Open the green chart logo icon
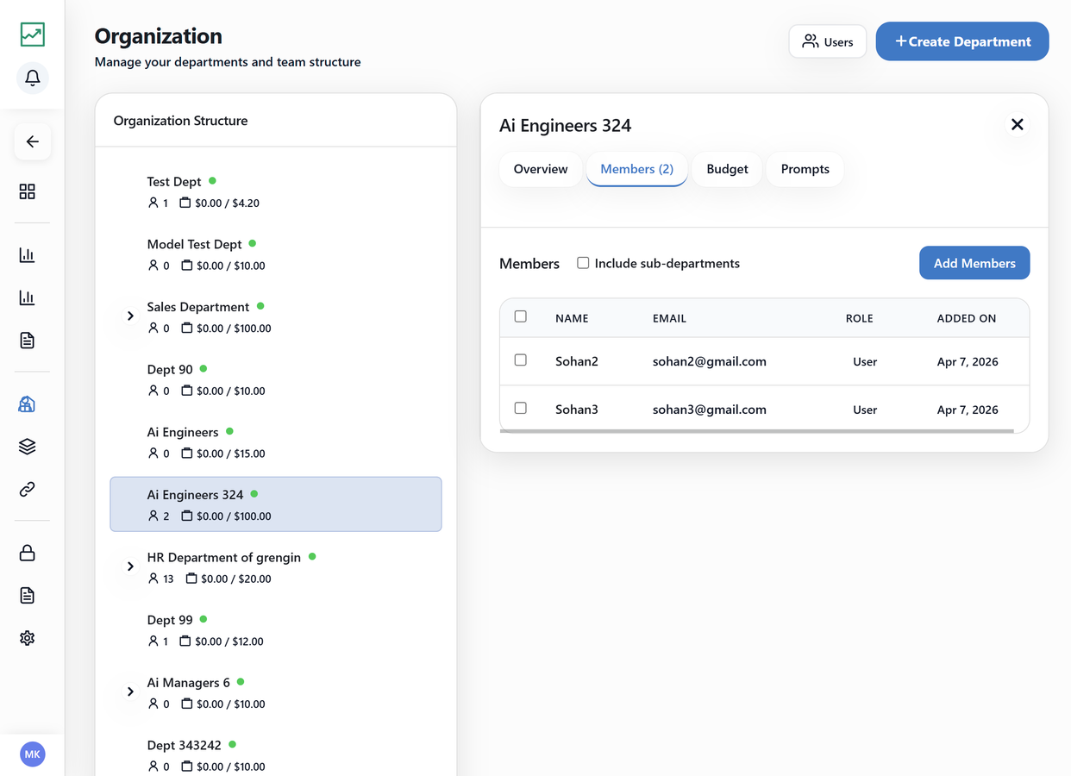 [32, 34]
